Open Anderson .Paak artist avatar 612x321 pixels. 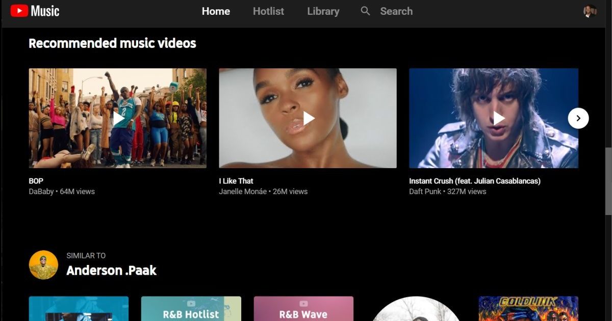[43, 264]
